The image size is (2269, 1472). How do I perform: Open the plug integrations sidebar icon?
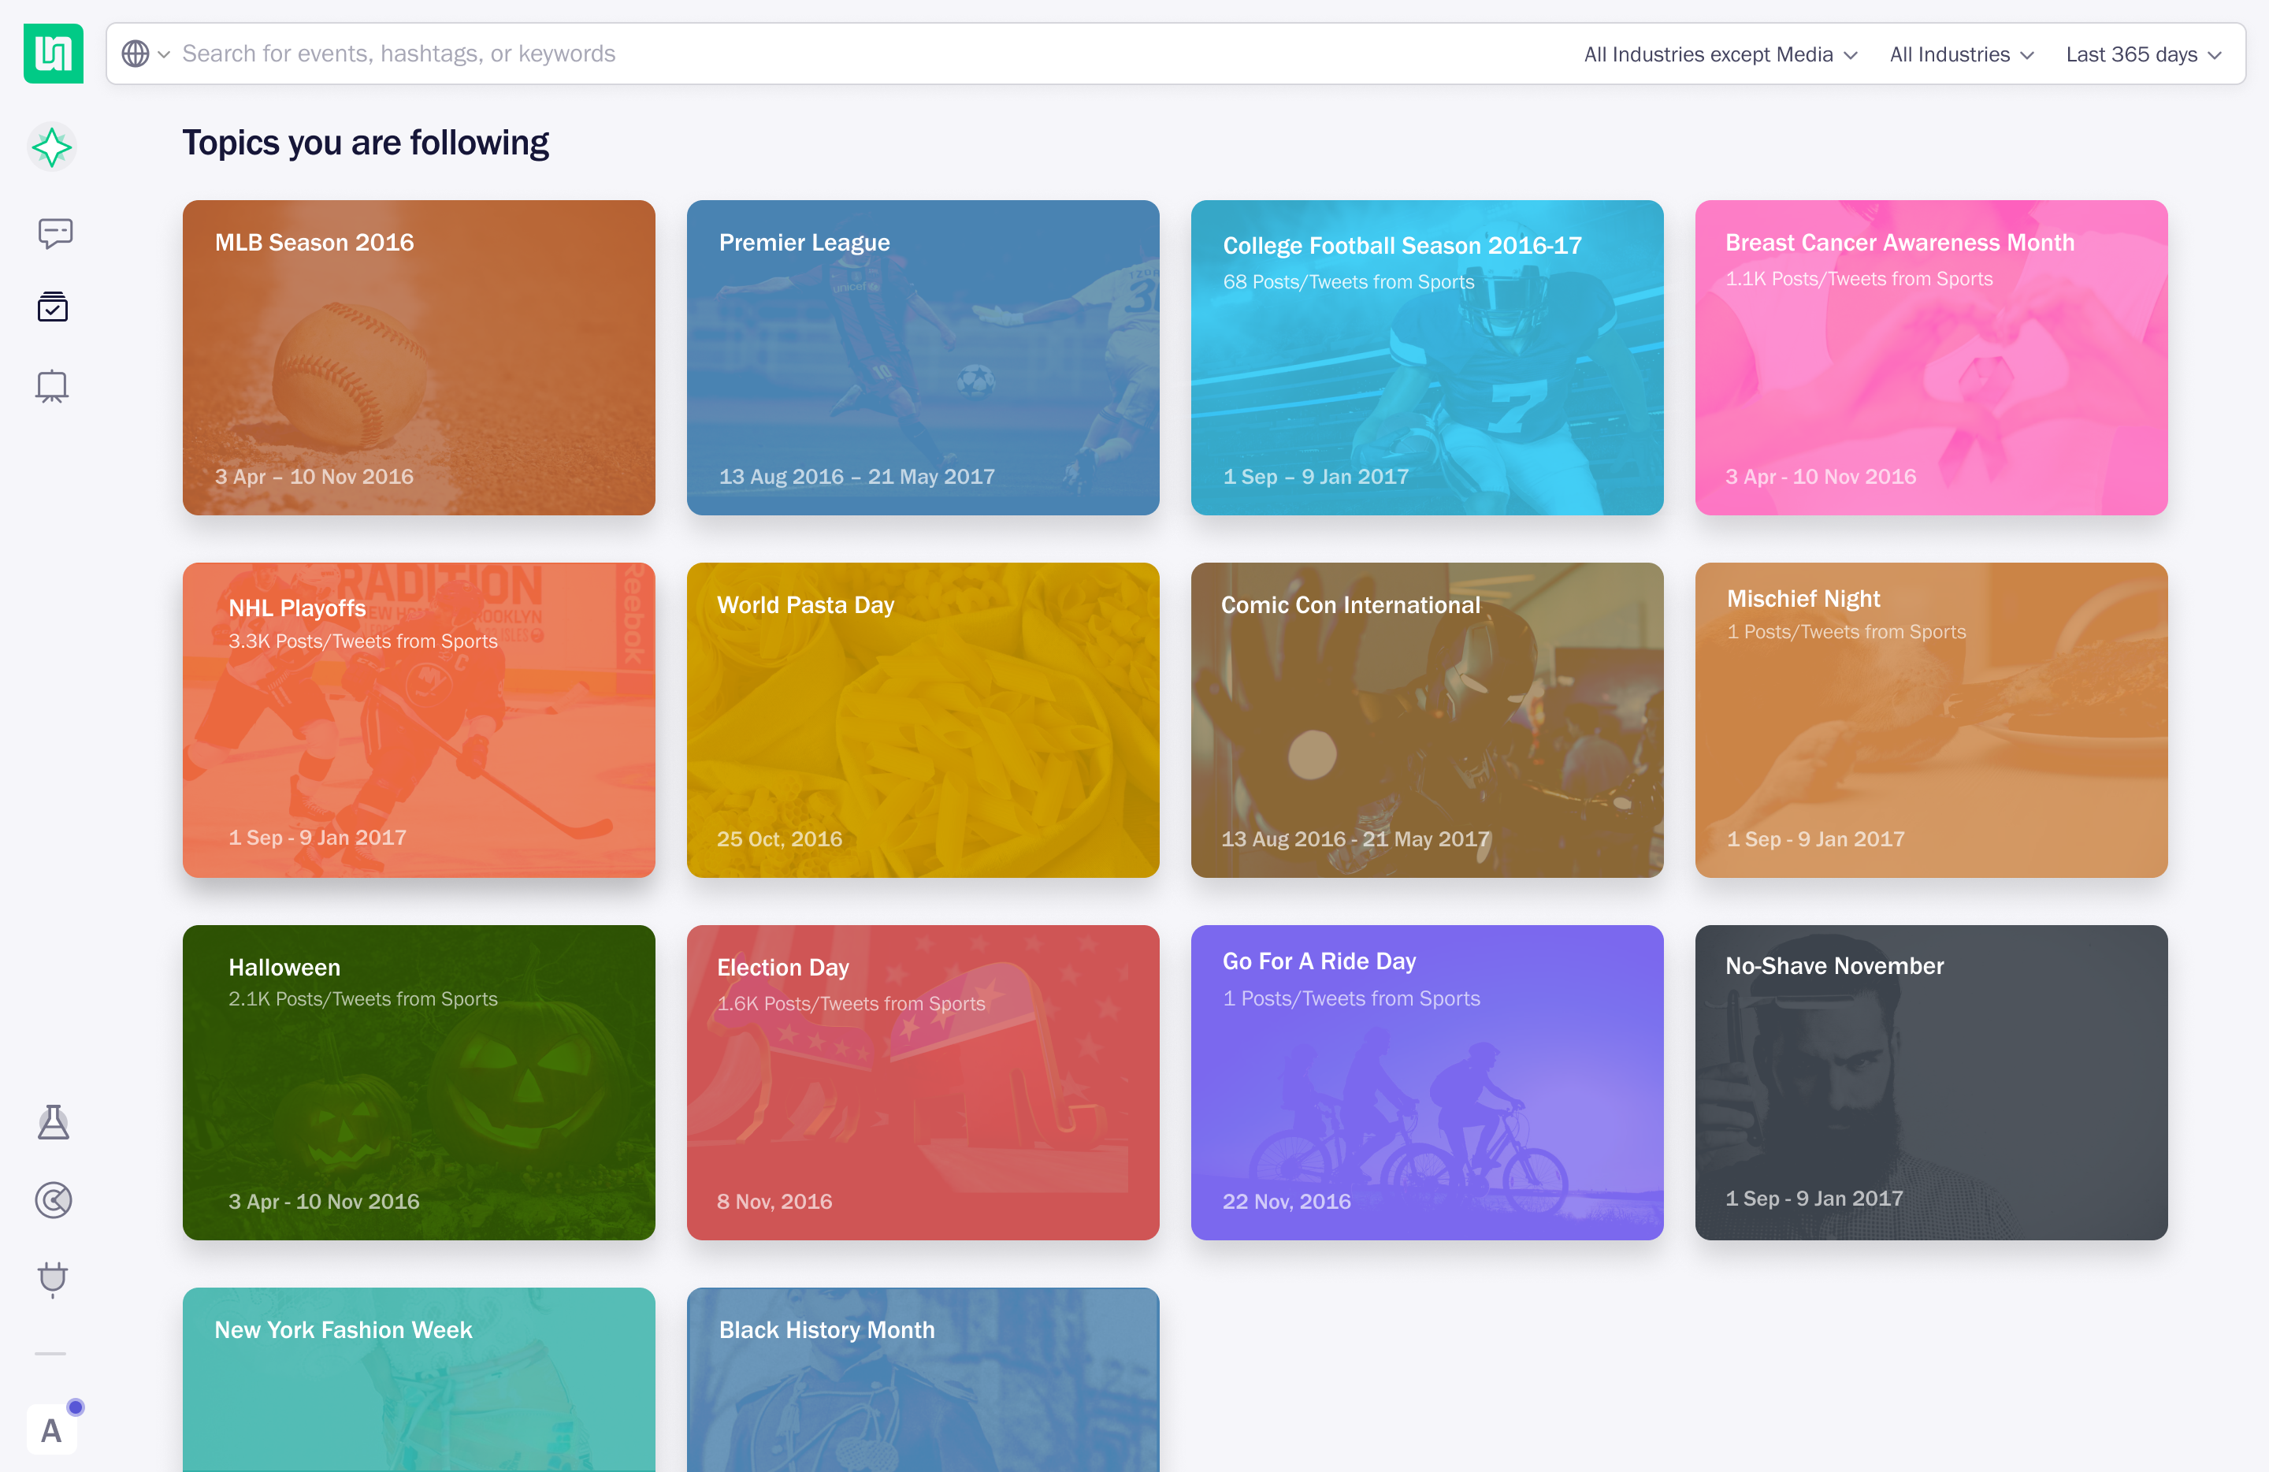pyautogui.click(x=54, y=1277)
